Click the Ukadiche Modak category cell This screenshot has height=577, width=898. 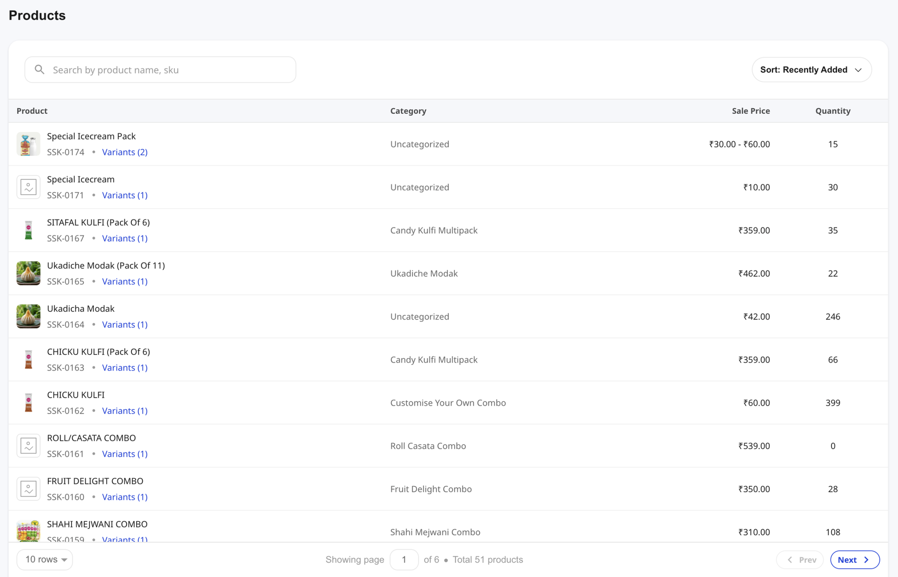[424, 273]
